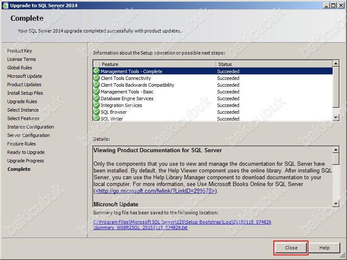Screen dimensions: 347x260
Task: Select Client Tools Backwards Compatibility feature
Action: (x=213, y=85)
